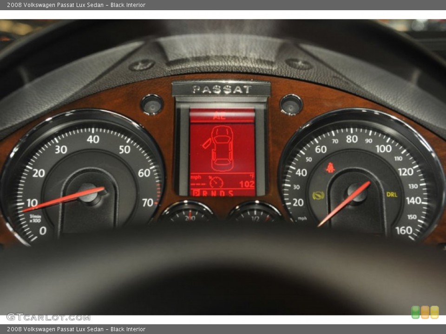Click the red speedometer needle

[x=344, y=204]
